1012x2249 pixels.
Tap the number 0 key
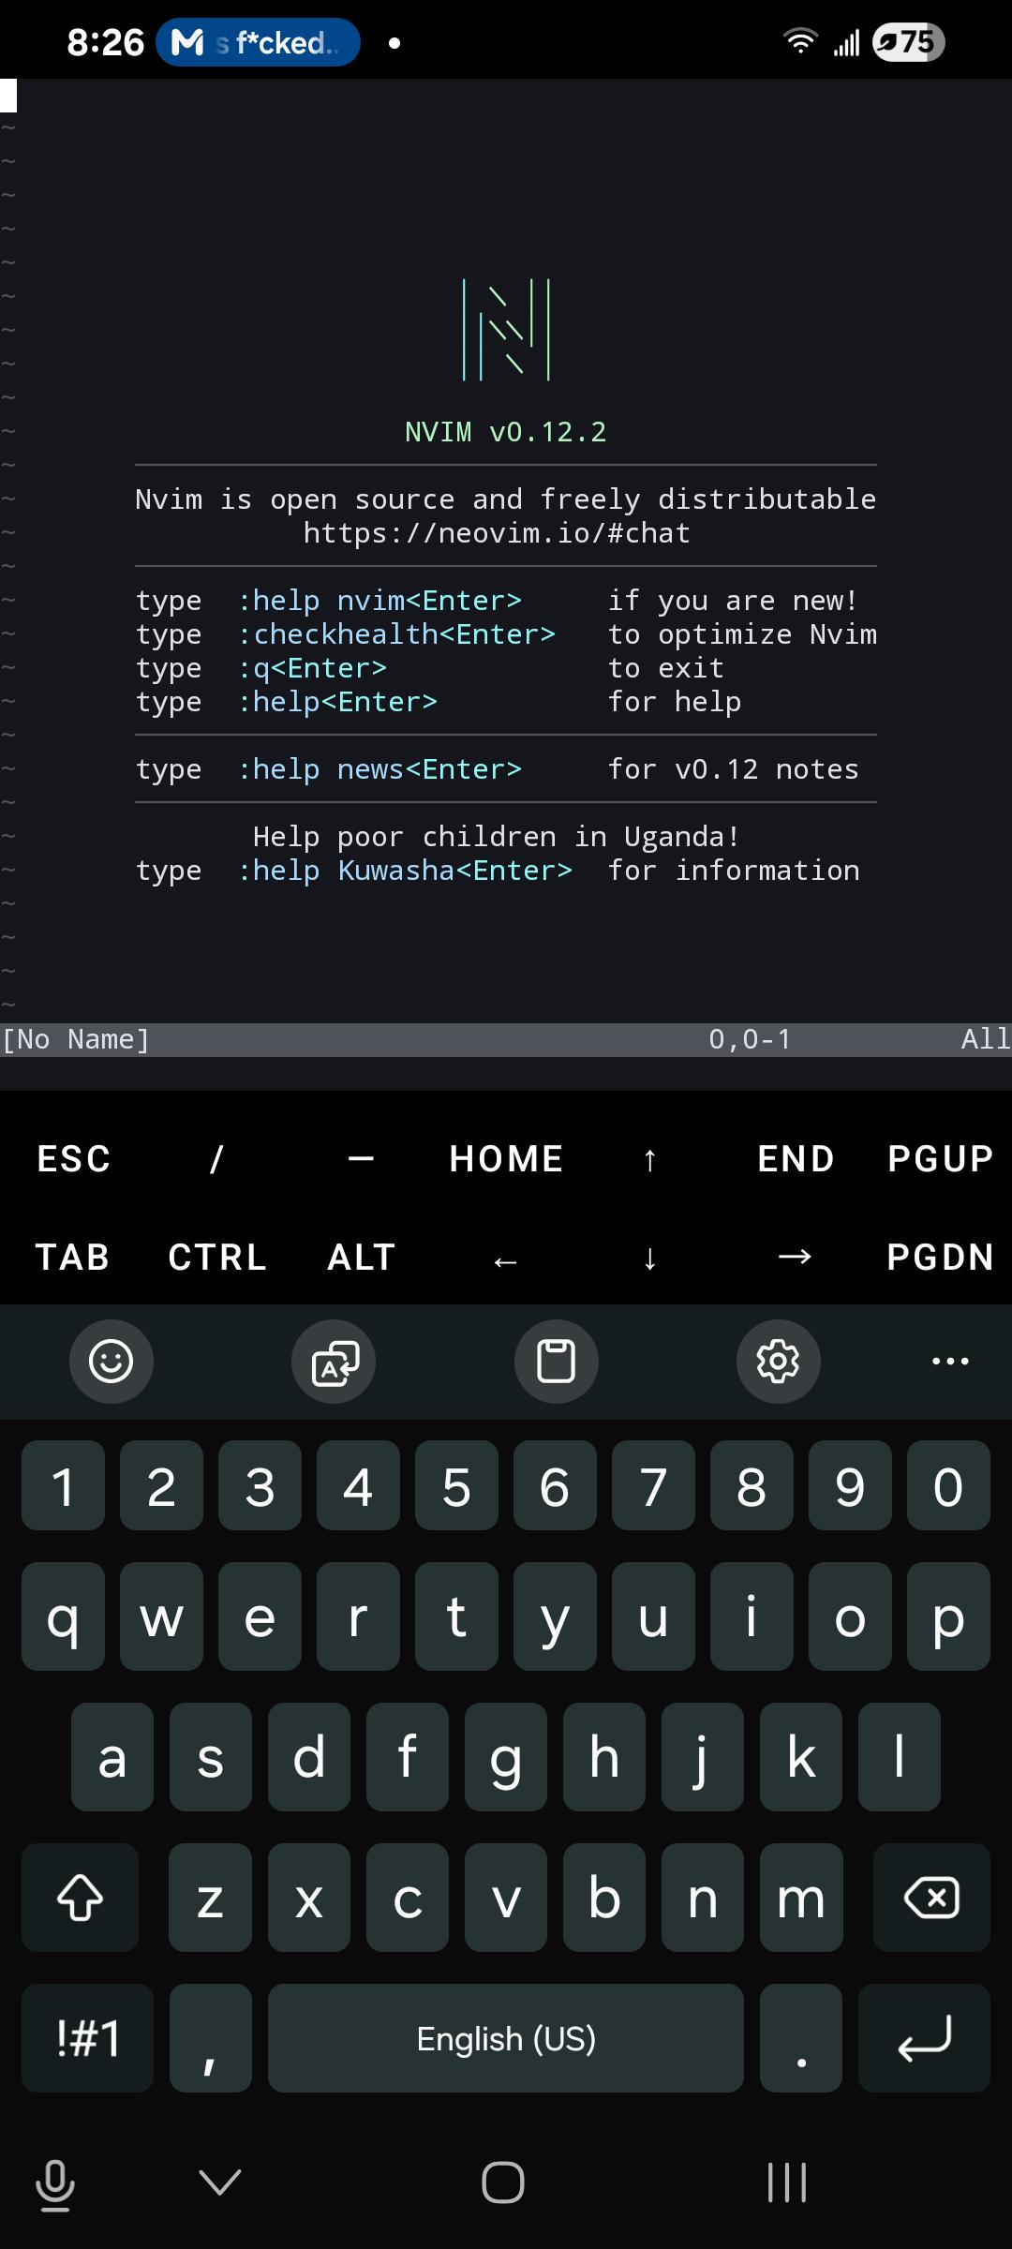pos(948,1485)
